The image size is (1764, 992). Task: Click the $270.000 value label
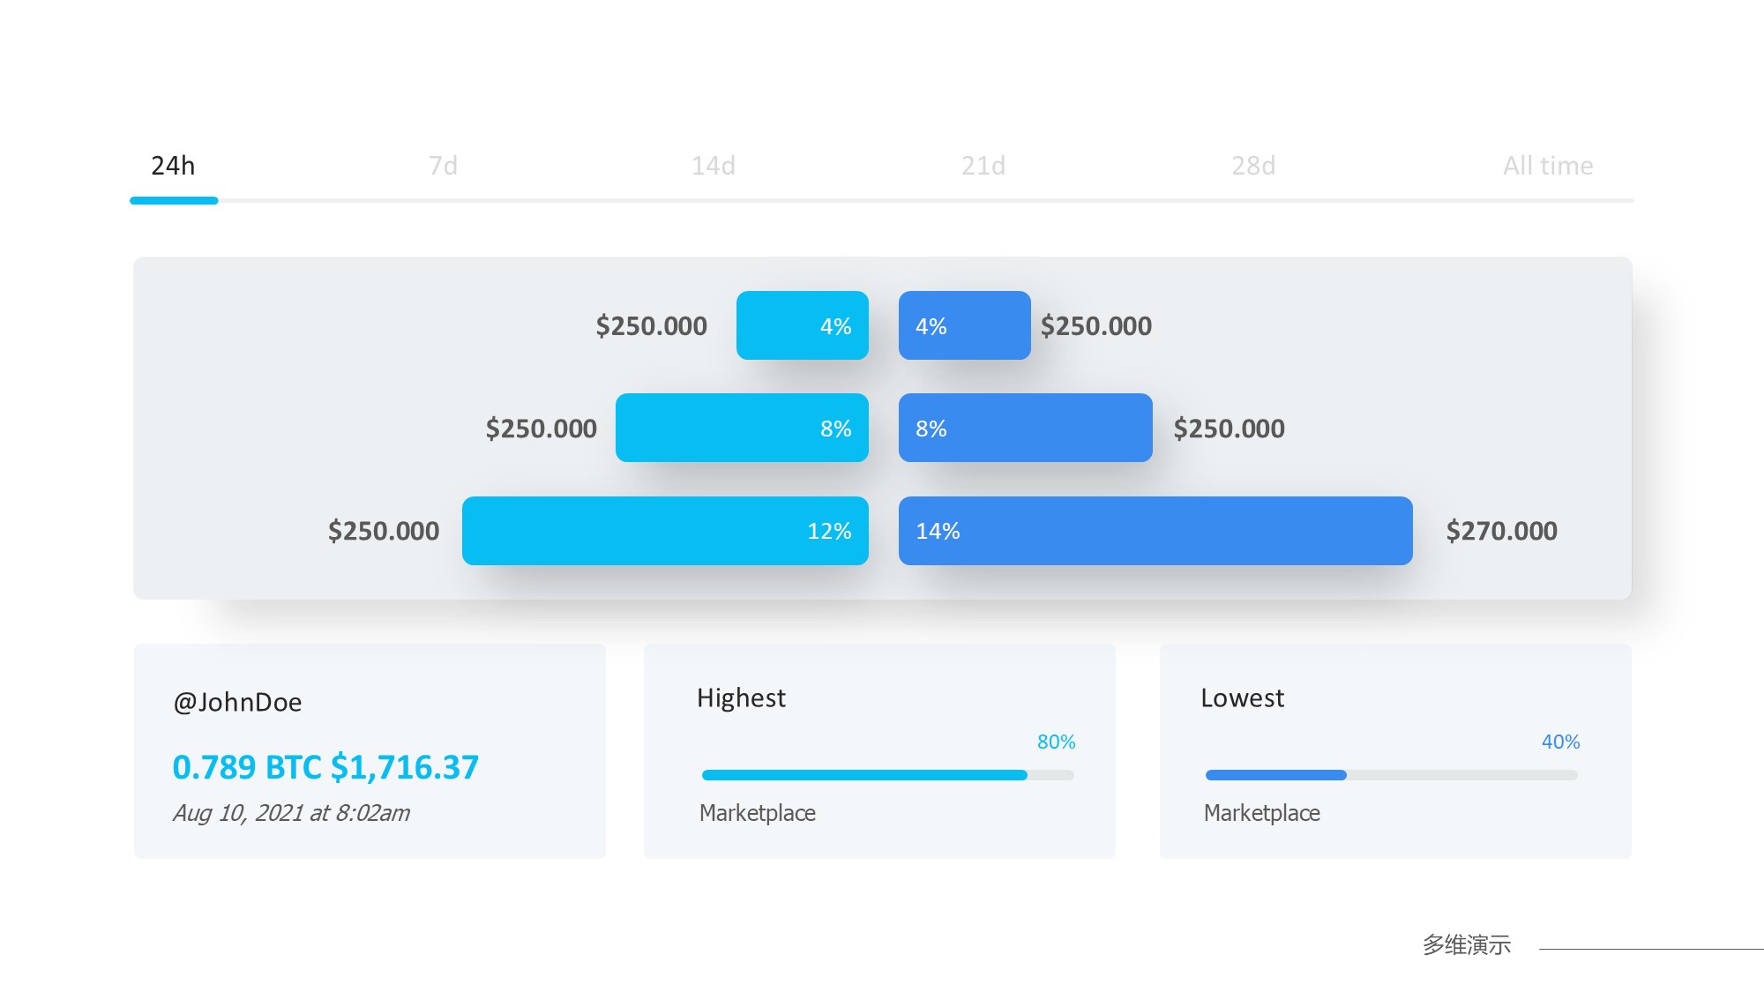(1501, 531)
